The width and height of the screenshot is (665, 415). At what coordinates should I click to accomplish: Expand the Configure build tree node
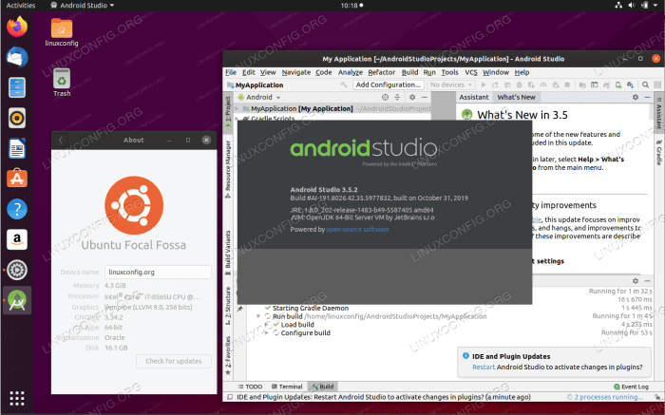[267, 333]
